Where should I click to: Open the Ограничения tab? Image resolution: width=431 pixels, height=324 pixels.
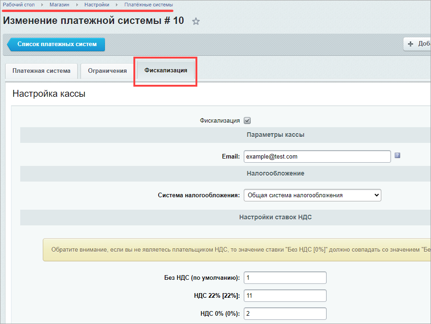point(107,71)
